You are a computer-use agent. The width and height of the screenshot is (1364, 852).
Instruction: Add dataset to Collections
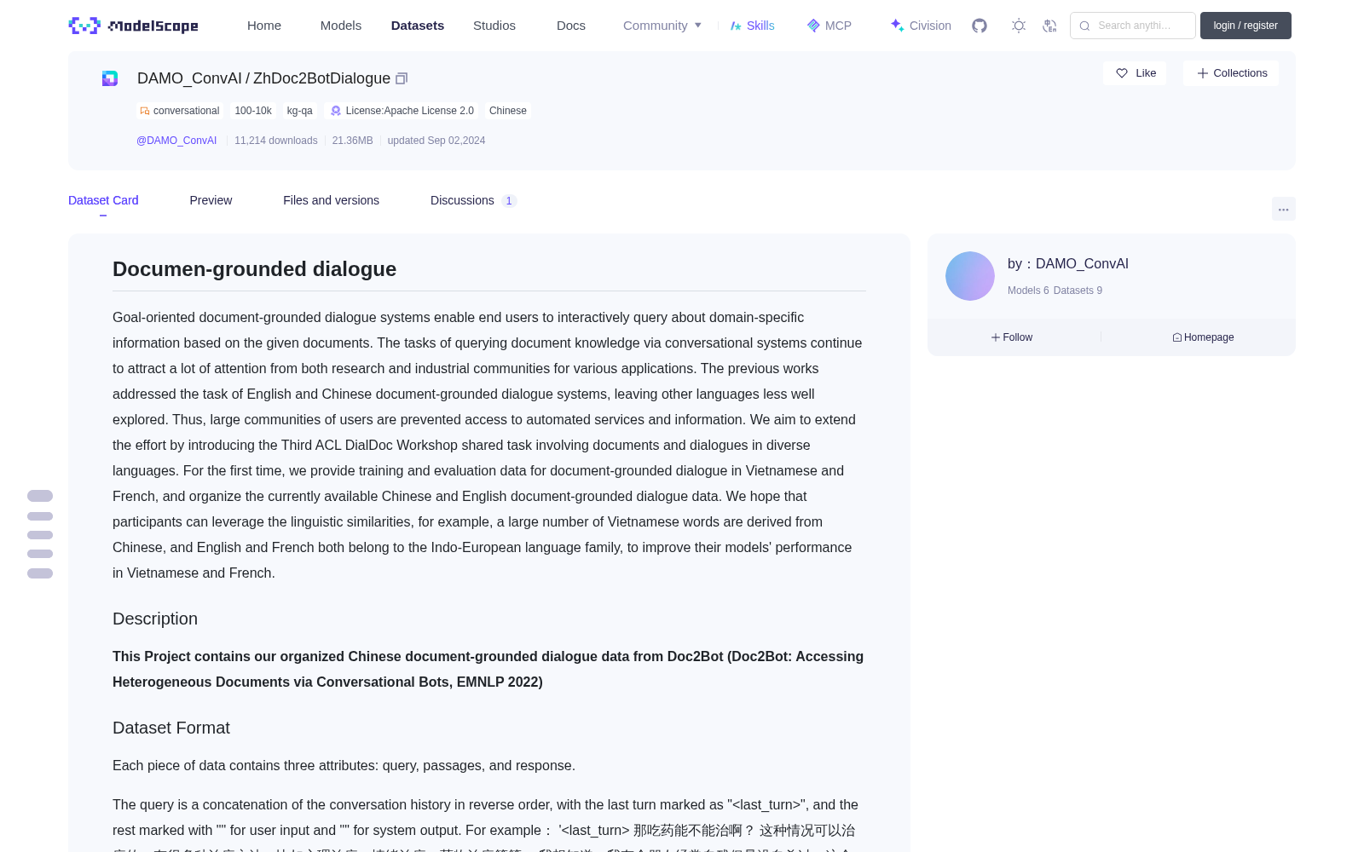click(1231, 73)
